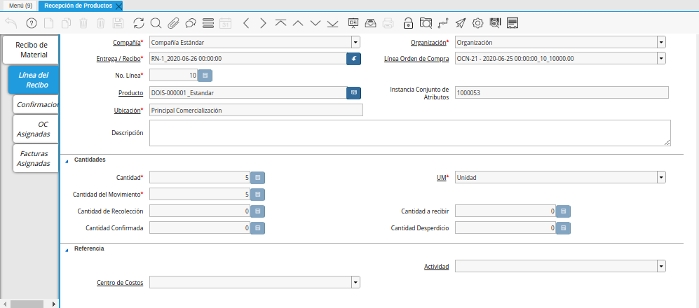Click the paper plane send icon

460,23
